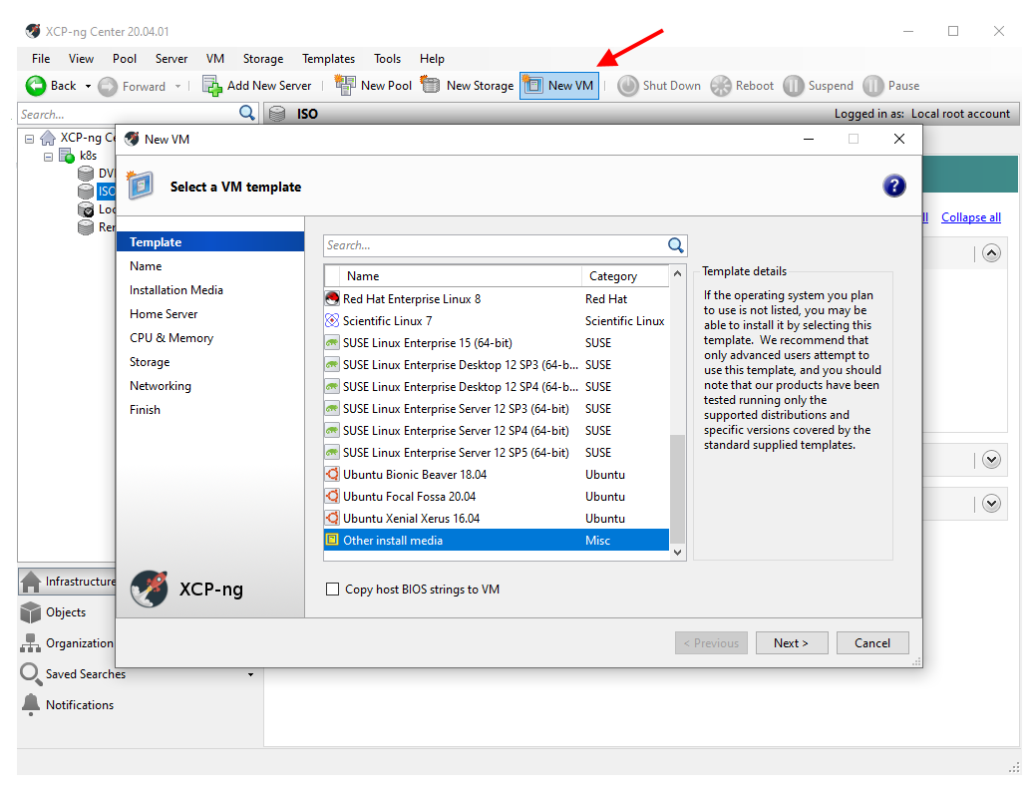Open the Back button history dropdown arrow
Image resolution: width=1034 pixels, height=794 pixels.
[88, 86]
